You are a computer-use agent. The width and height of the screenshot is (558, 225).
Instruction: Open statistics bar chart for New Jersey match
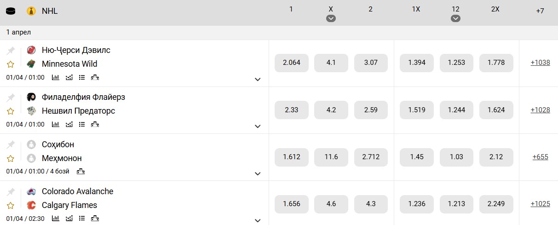(56, 77)
